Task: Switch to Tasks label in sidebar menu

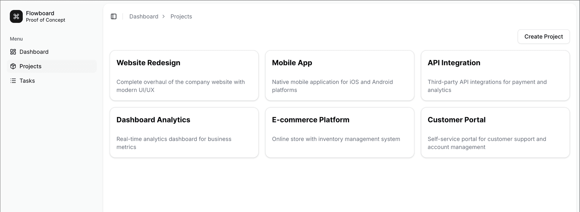Action: (x=27, y=81)
